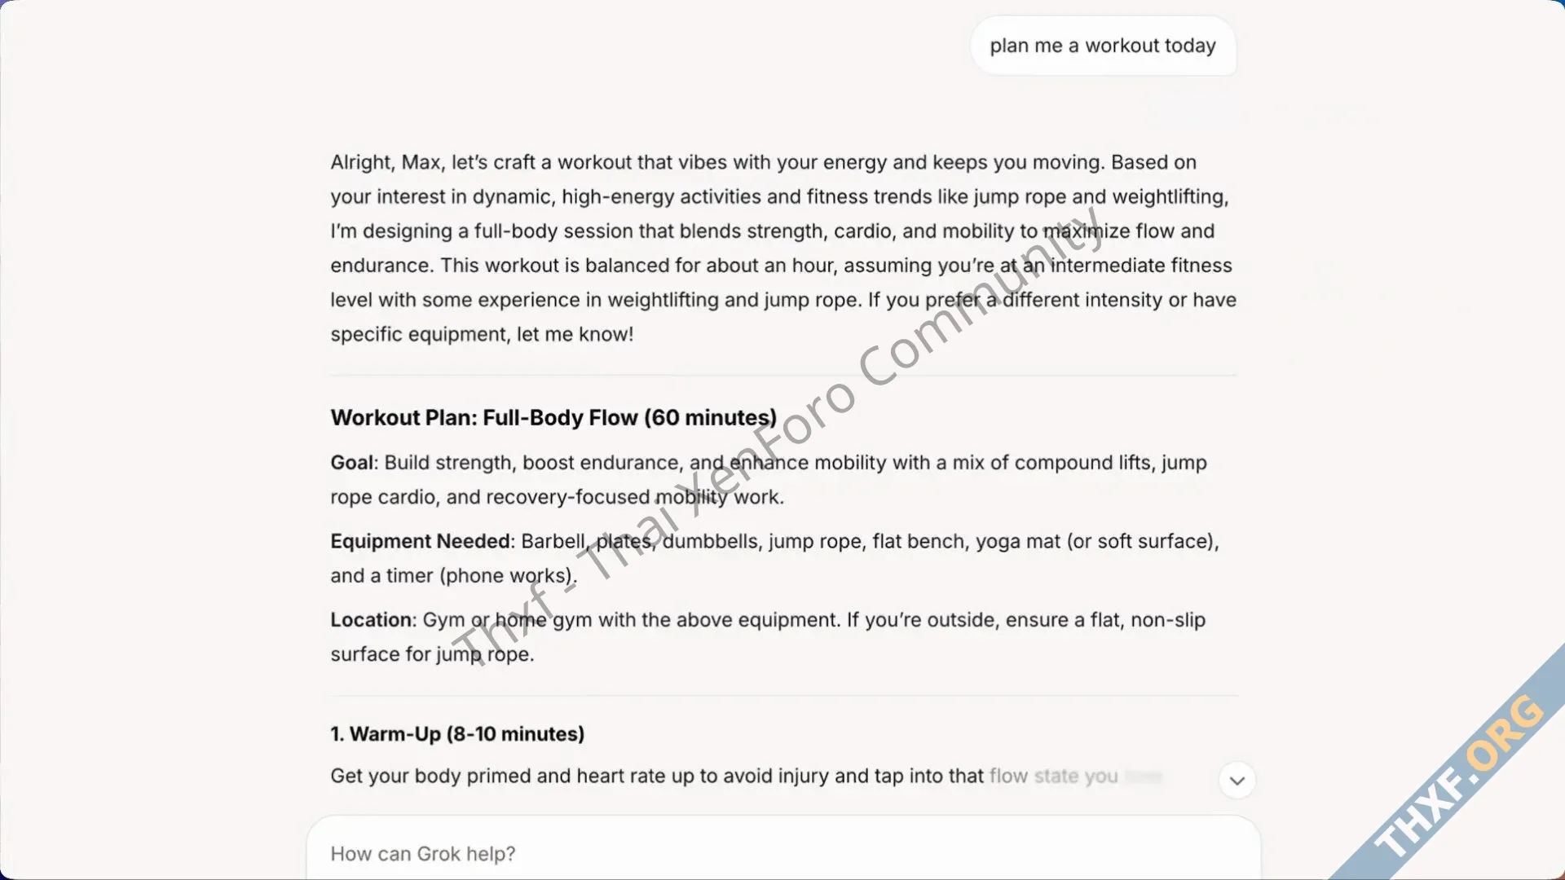Click the divider line above Workout Plan heading
This screenshot has height=880, width=1565.
click(783, 376)
